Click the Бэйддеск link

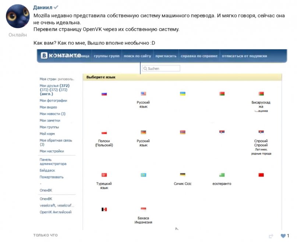(x=47, y=170)
